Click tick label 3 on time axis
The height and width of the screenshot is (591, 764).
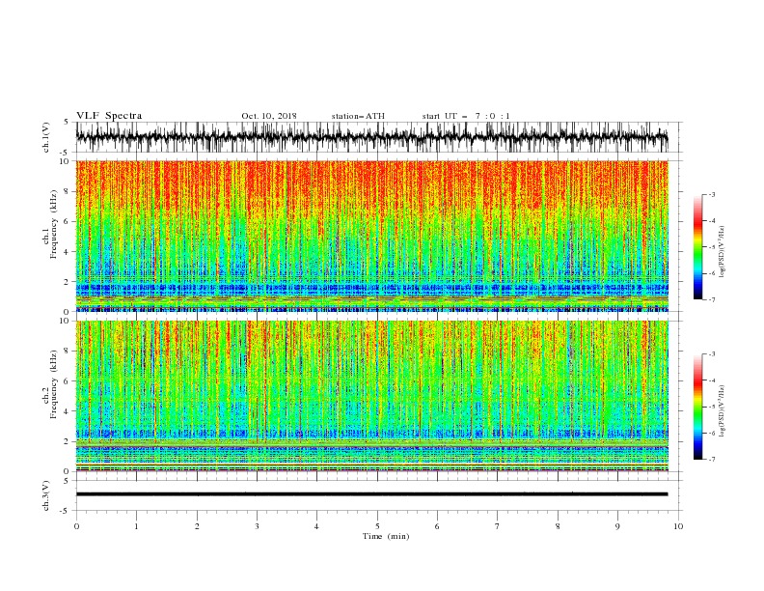coord(257,526)
